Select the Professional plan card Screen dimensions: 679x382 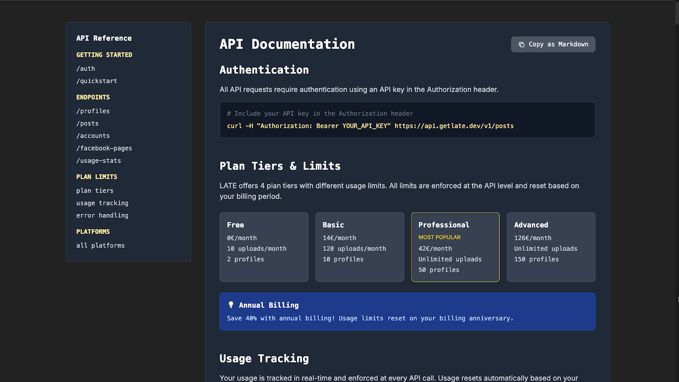point(455,247)
